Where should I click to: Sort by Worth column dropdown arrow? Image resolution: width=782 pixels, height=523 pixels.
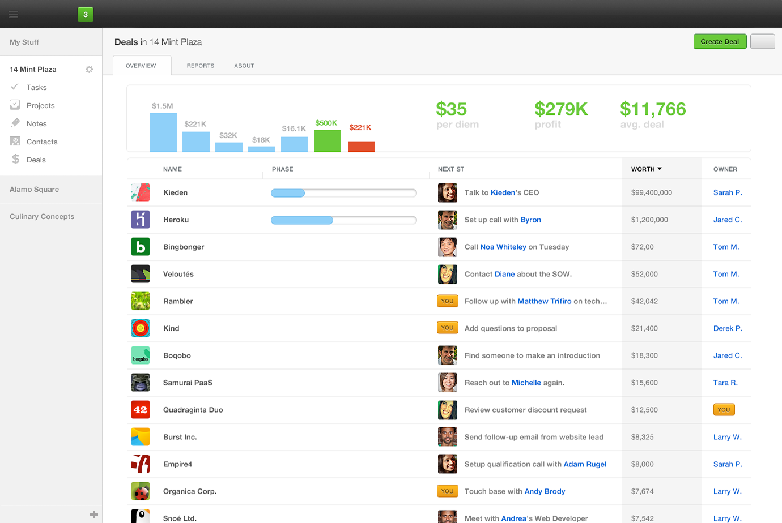click(660, 169)
